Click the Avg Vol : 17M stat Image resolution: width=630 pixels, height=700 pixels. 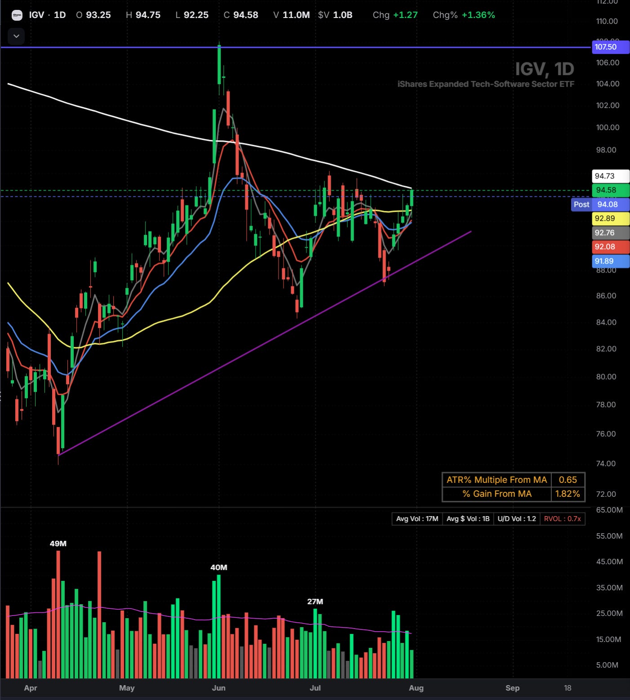[417, 519]
